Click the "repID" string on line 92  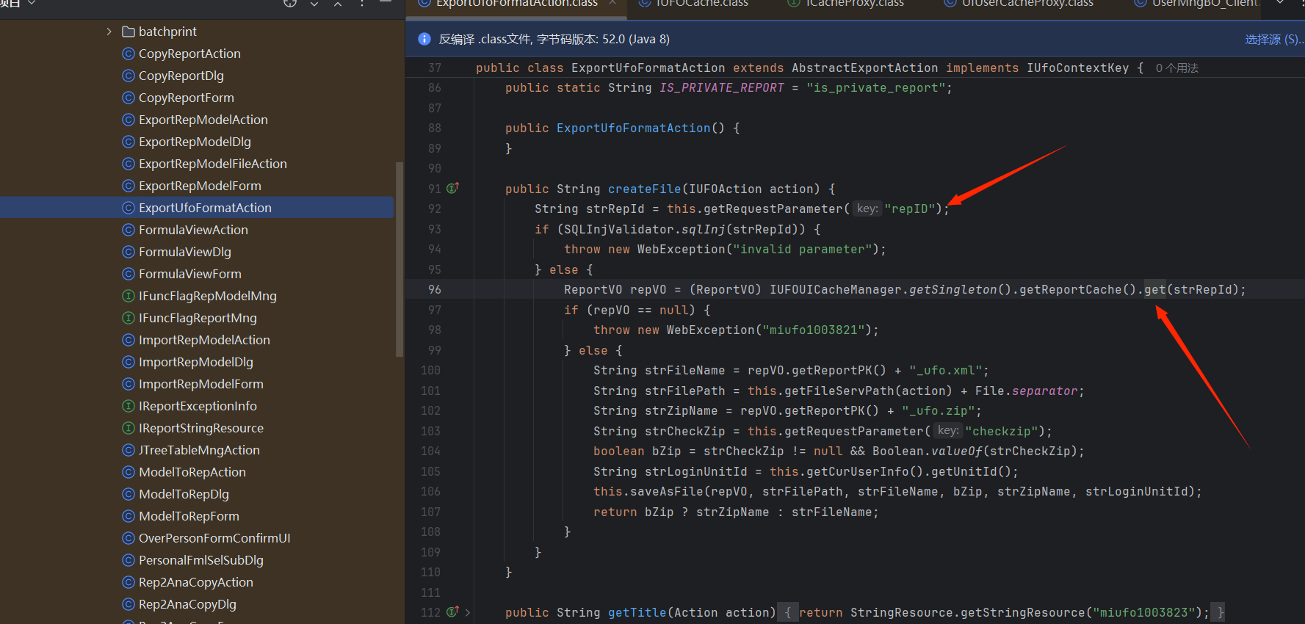(909, 208)
